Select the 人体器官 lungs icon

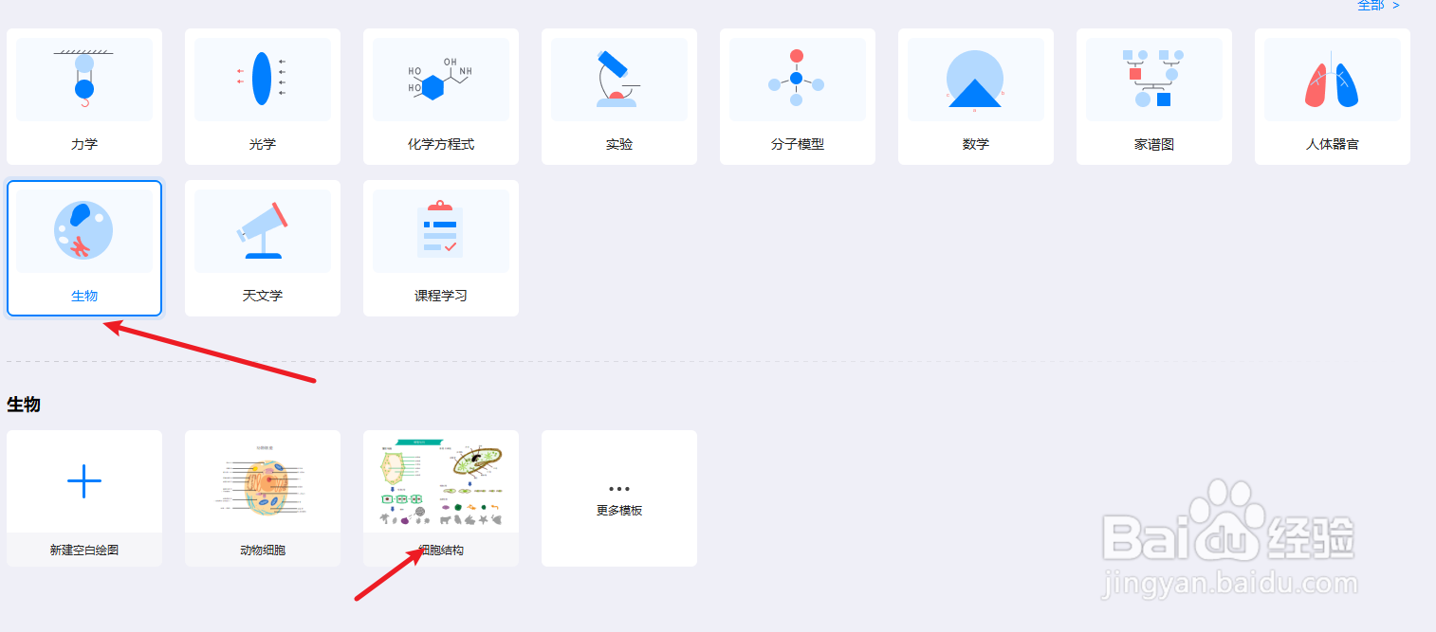point(1332,78)
